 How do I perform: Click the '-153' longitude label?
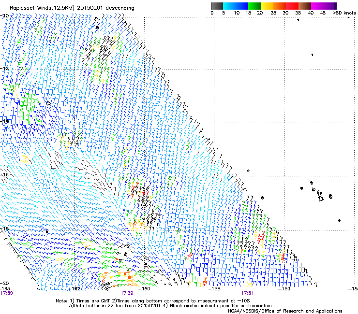click(284, 289)
